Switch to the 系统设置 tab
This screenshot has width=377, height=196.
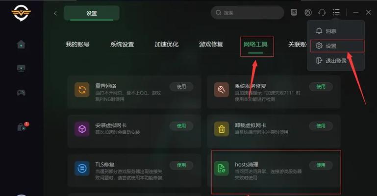122,45
